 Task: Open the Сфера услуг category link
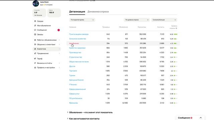[x=74, y=94]
